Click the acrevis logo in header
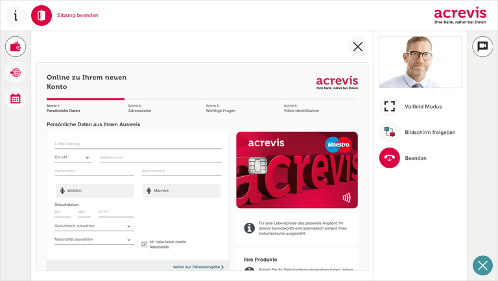 [x=460, y=16]
